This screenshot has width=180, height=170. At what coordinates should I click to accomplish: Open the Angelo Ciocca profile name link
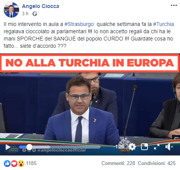click(41, 6)
